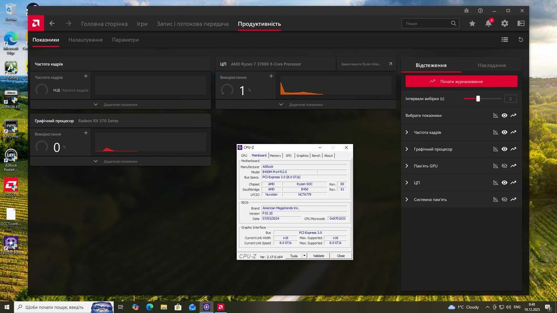
Task: Click Почати журналювання button
Action: [x=461, y=81]
